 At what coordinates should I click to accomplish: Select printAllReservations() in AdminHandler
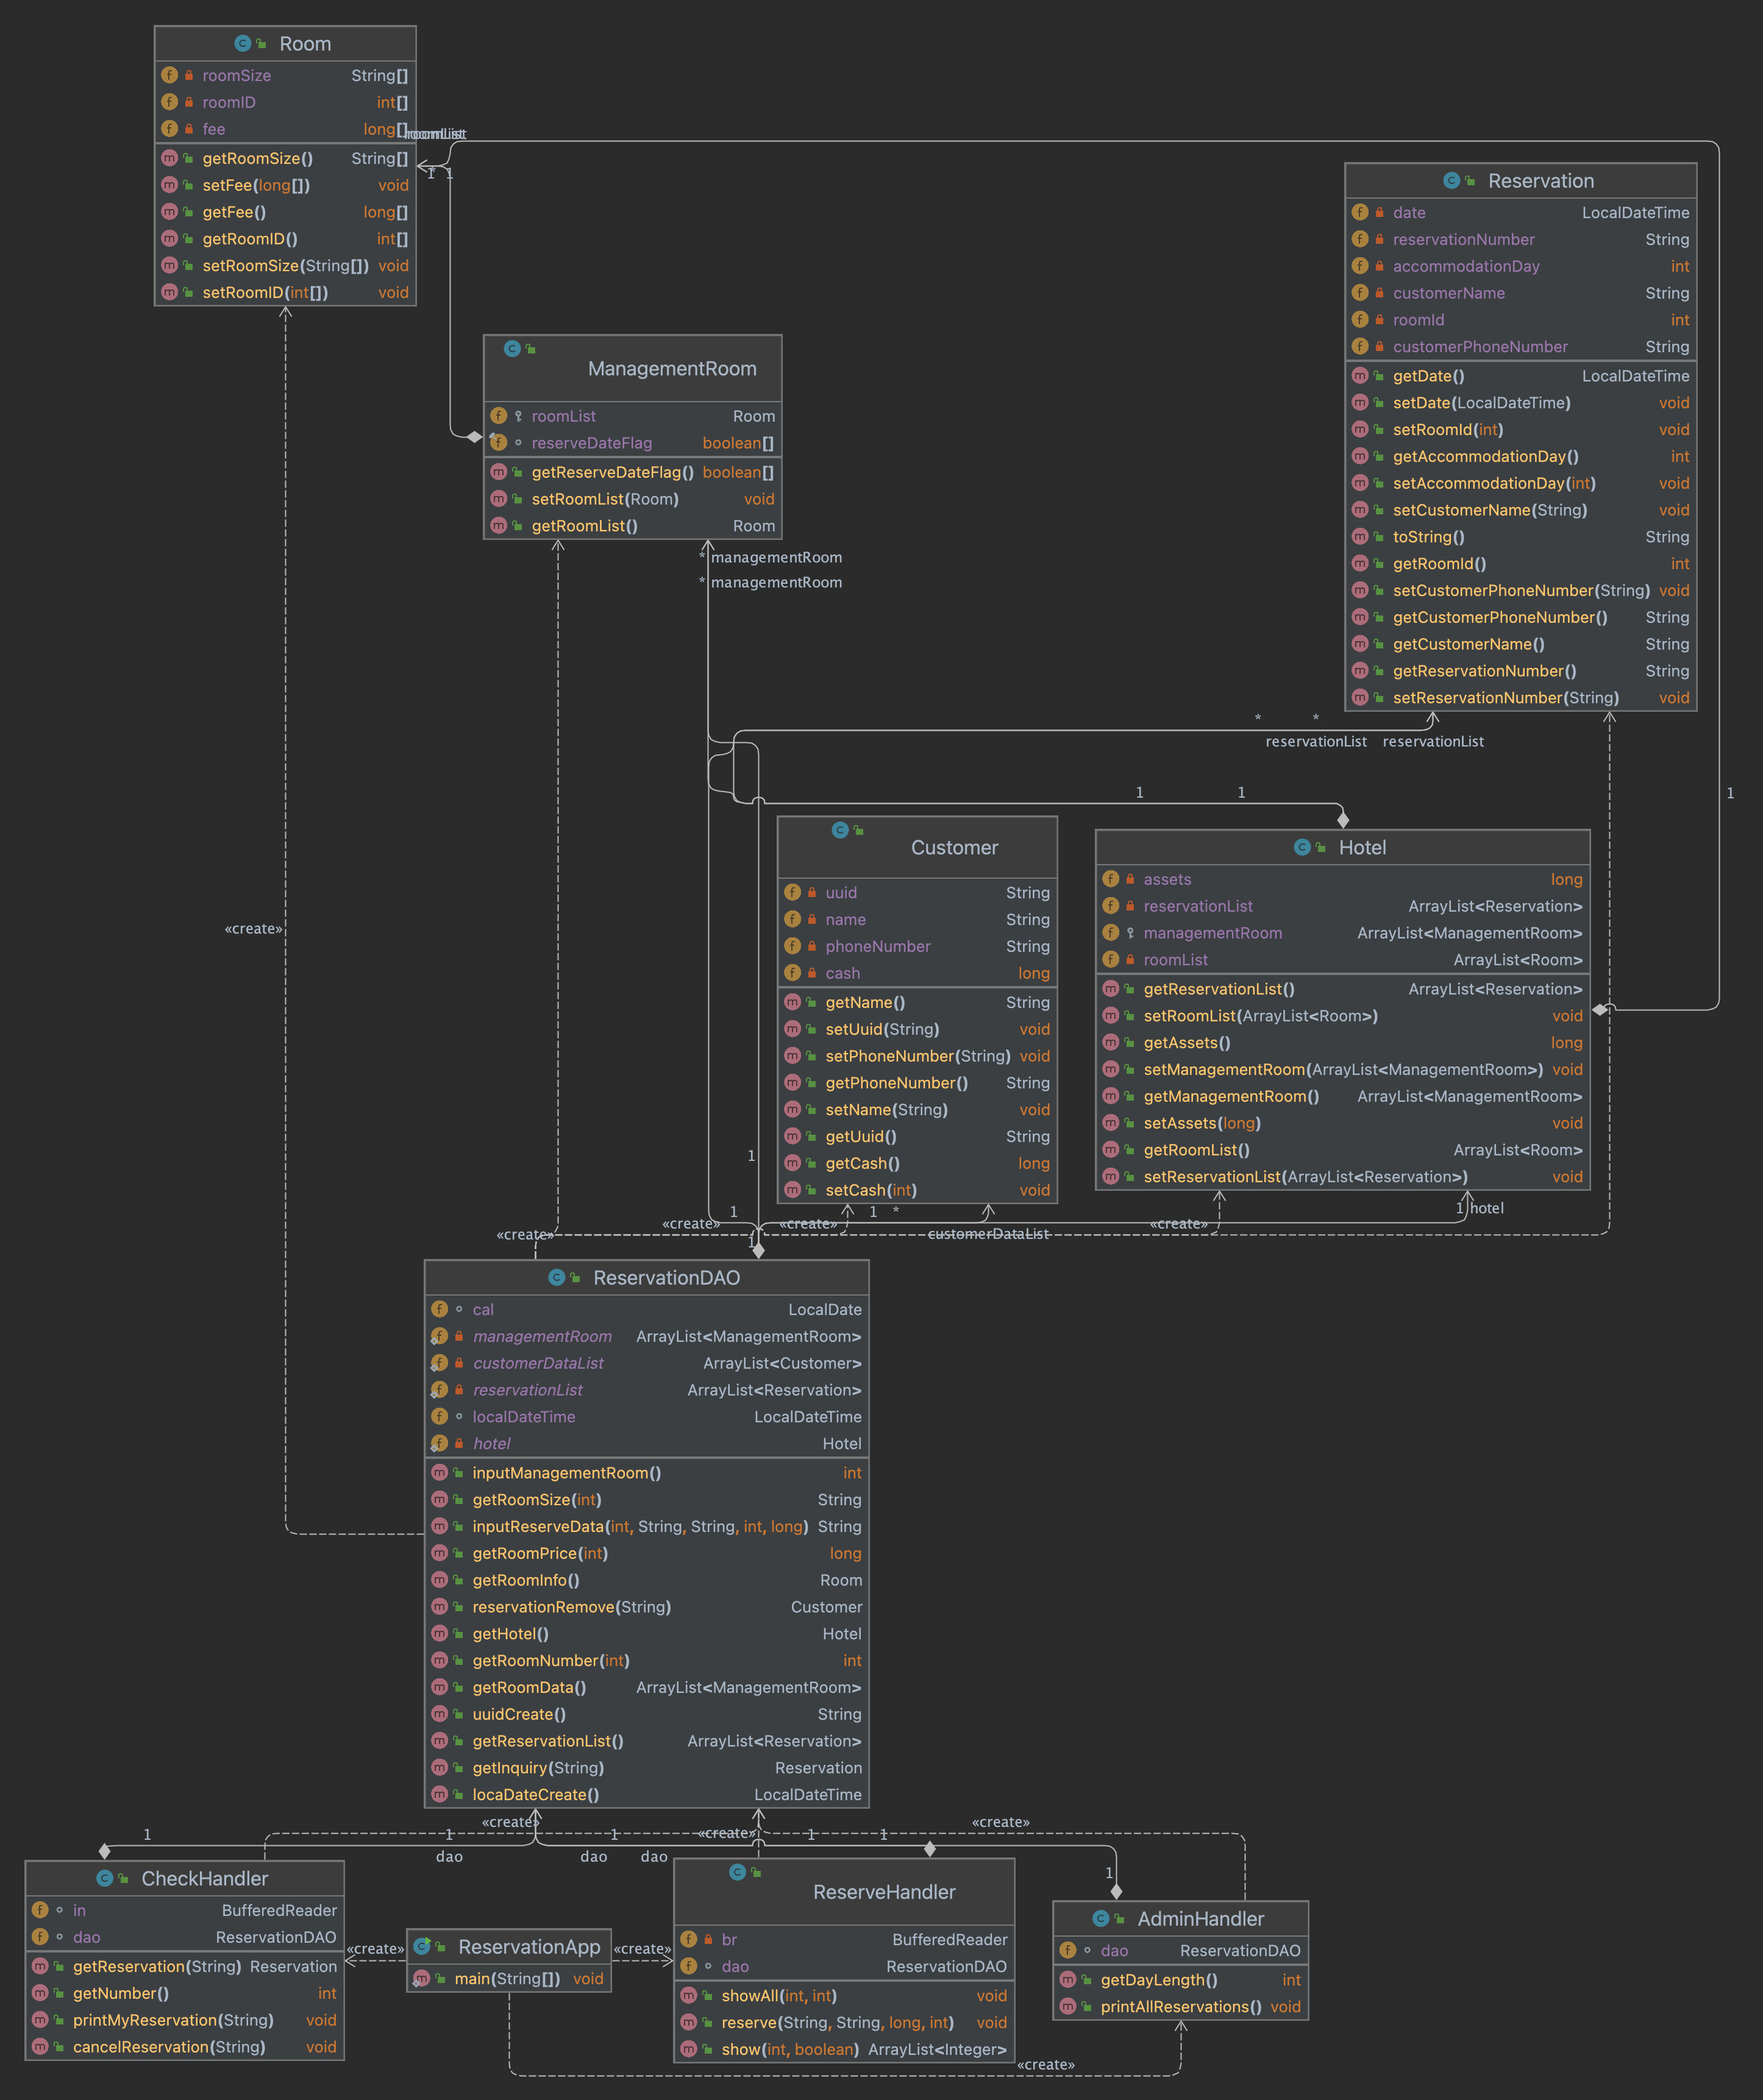coord(1181,2007)
